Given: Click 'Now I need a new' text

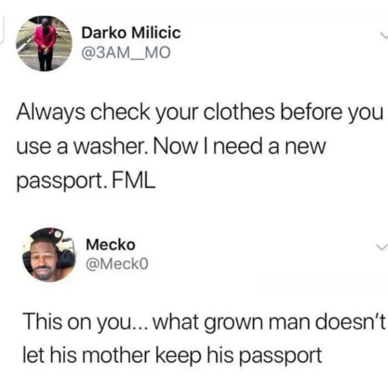Looking at the screenshot, I should point(240,147).
